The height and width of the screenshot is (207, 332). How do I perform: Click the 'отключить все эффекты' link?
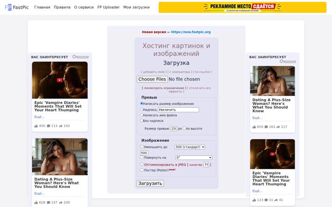tap(189, 90)
